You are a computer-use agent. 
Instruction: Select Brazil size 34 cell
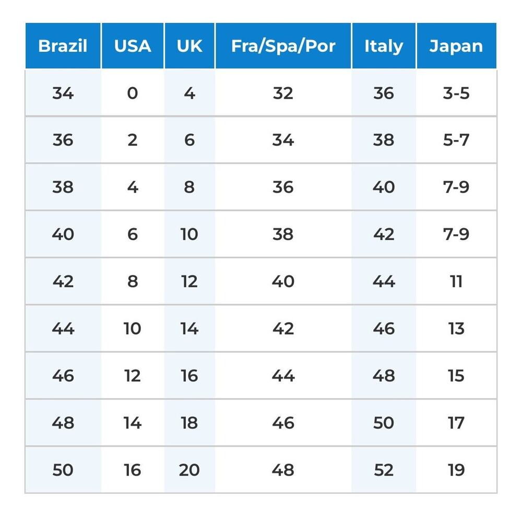pos(63,93)
